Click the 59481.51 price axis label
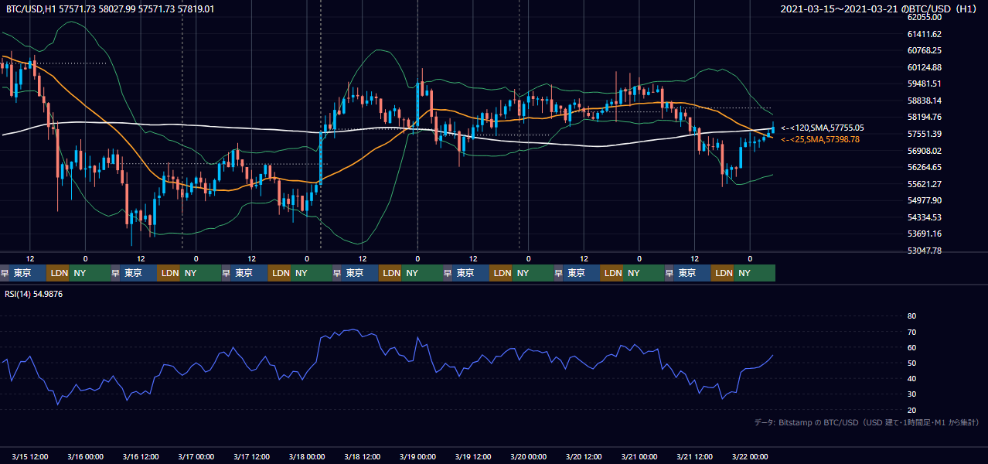This screenshot has width=988, height=464. point(924,84)
